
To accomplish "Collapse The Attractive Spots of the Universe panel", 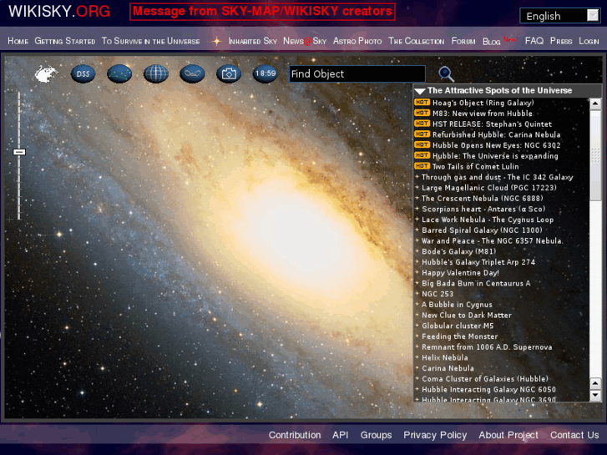I will click(x=420, y=91).
